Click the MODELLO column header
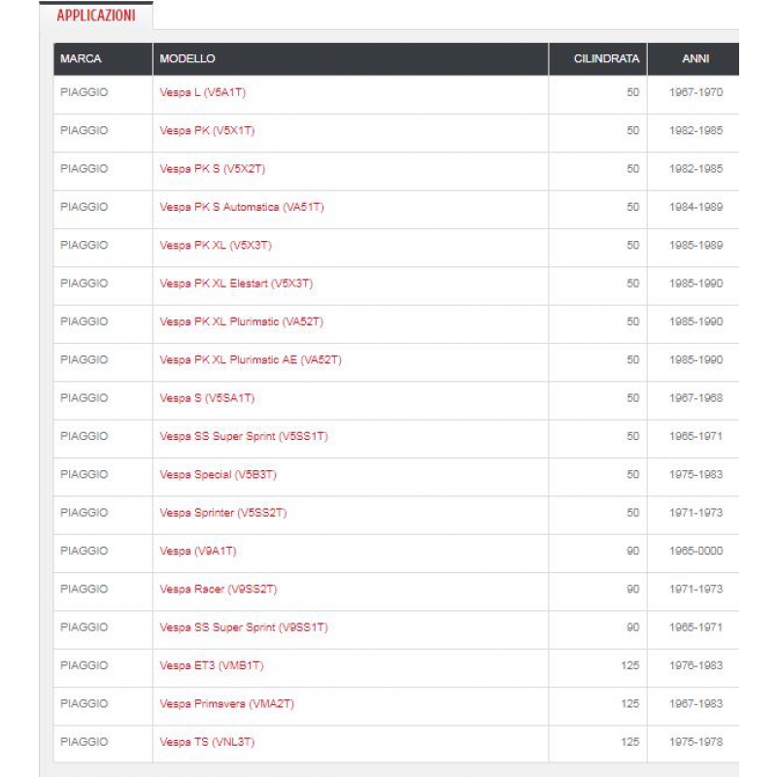777x777 pixels. point(187,59)
